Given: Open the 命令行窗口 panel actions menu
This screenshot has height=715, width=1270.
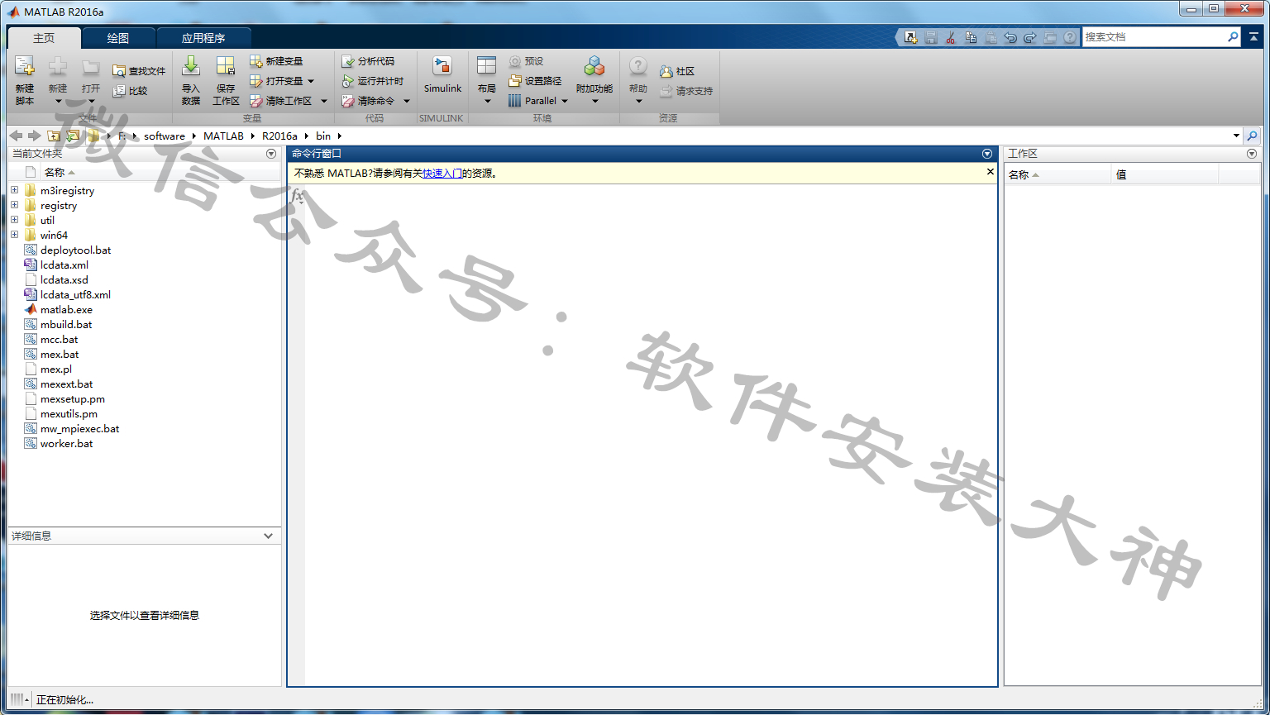Looking at the screenshot, I should [x=986, y=154].
